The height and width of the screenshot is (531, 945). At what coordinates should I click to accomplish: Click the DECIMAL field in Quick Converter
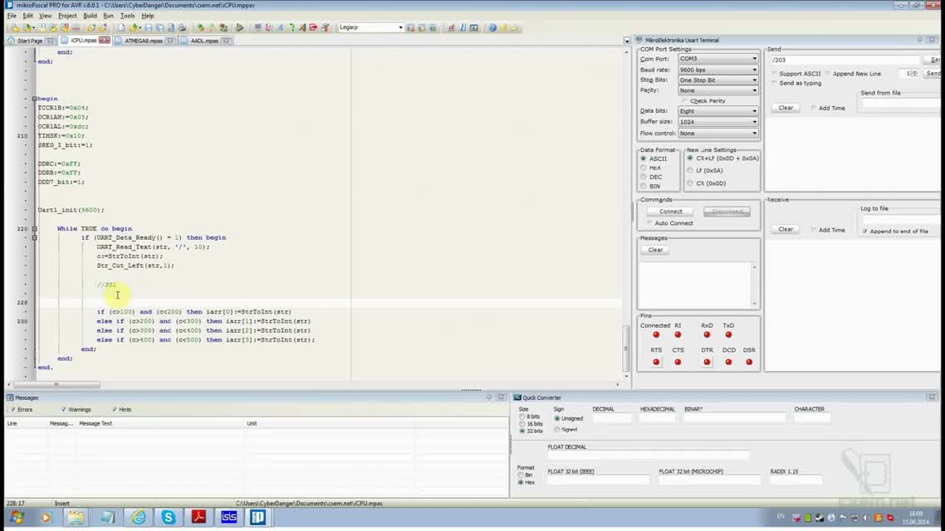click(x=611, y=417)
